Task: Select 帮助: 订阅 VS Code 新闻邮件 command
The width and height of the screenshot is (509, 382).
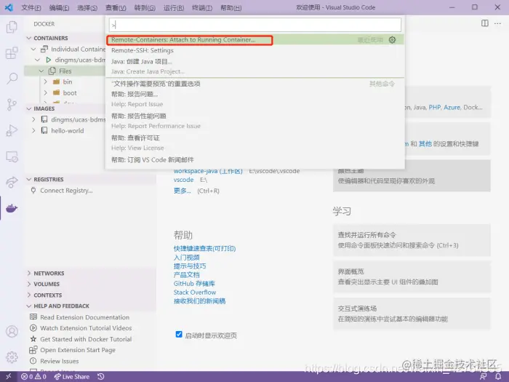Action: pyautogui.click(x=255, y=160)
